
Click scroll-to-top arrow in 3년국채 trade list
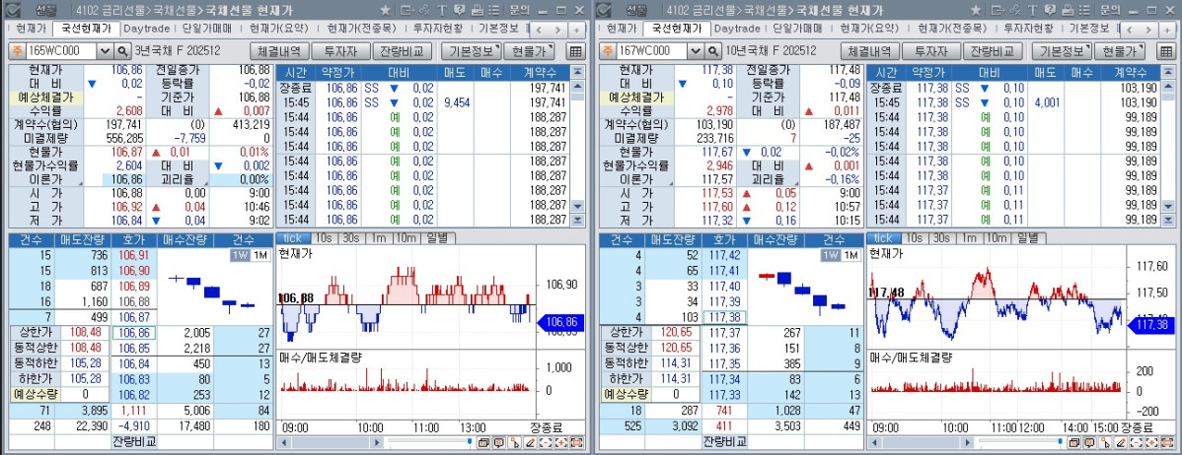click(x=578, y=72)
